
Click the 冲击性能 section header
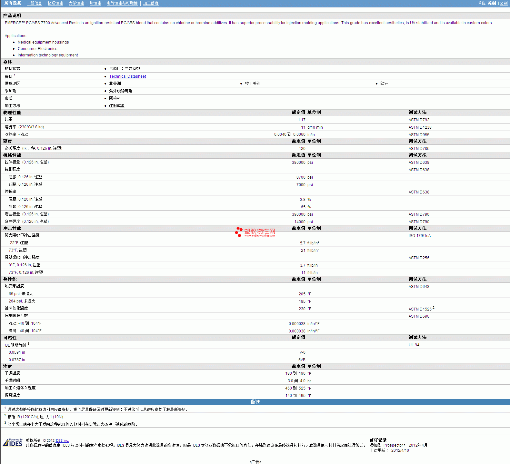coord(12,228)
